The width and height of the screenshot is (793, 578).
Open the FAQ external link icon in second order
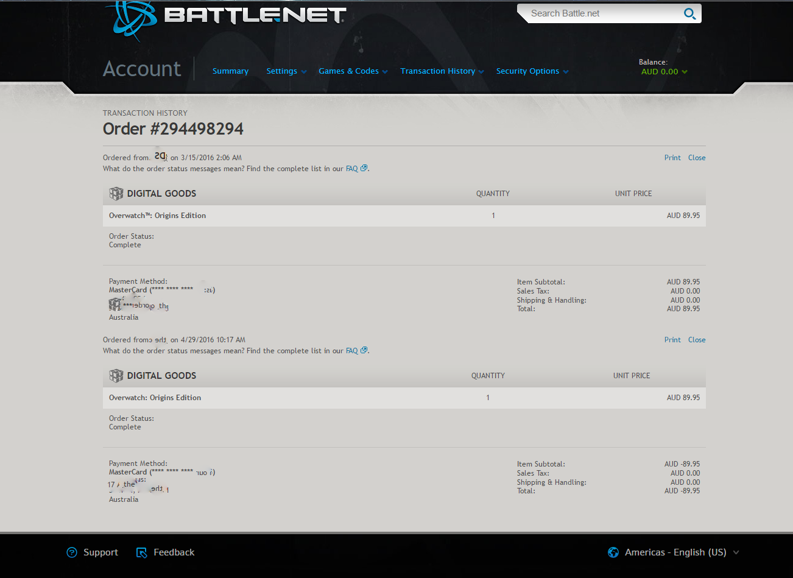(x=364, y=350)
